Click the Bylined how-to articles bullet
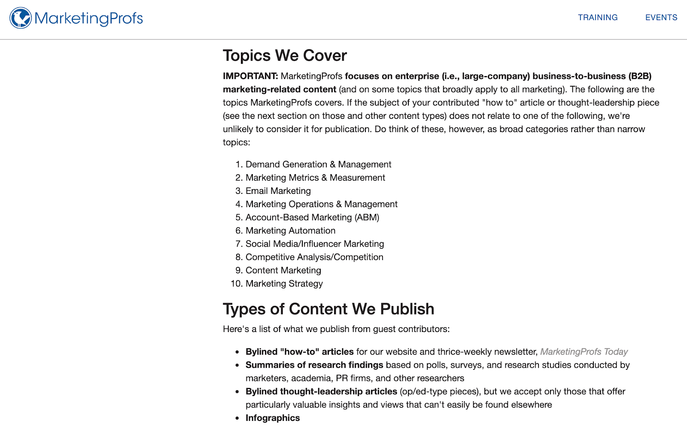Viewport: 687px width, 432px height. point(299,351)
